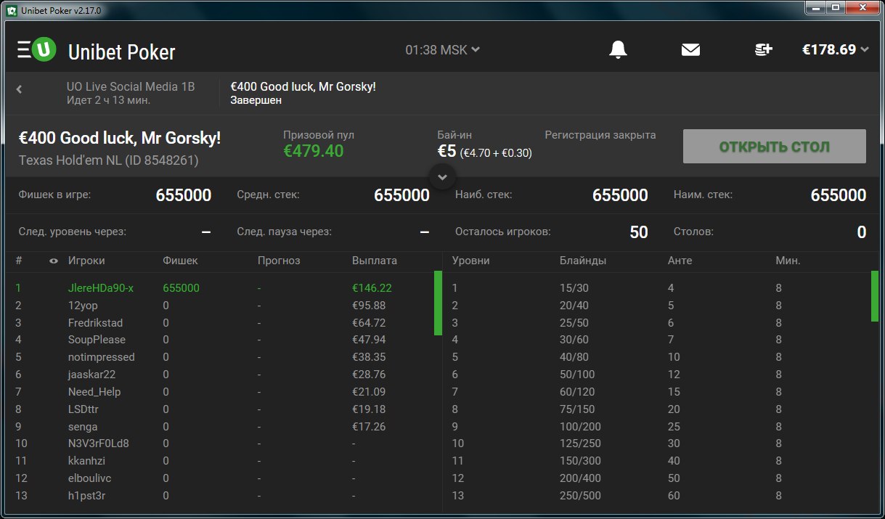This screenshot has width=885, height=519.
Task: Select player SoupPlease
Action: 97,340
